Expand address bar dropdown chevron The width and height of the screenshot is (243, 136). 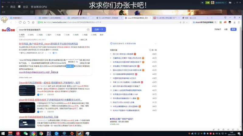pos(187,22)
